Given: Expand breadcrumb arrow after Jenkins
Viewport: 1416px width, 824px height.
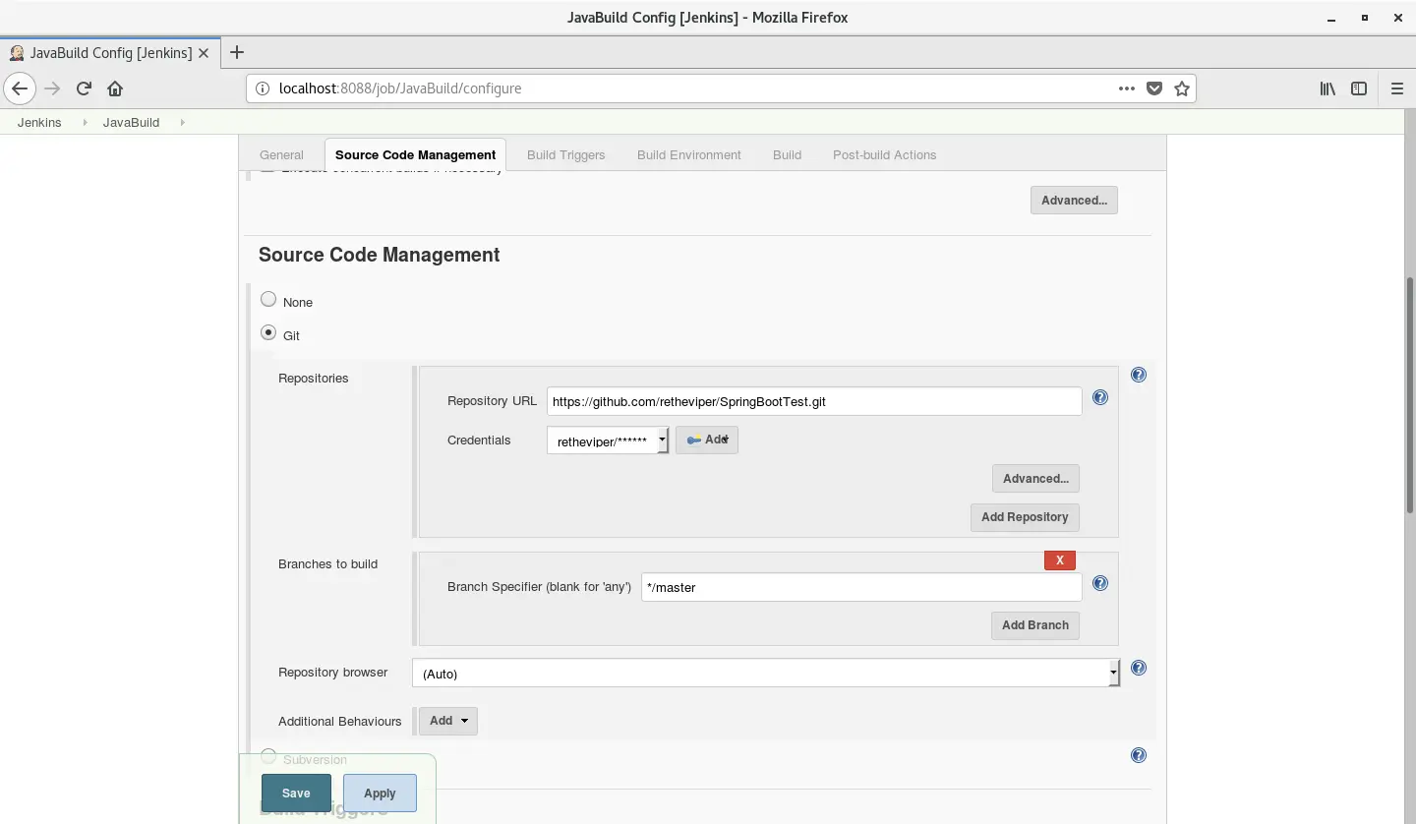Looking at the screenshot, I should (x=85, y=123).
